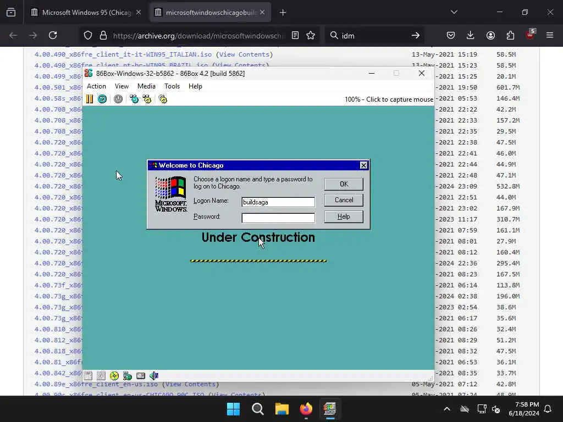Click the archive.org URL address bar
Image resolution: width=563 pixels, height=422 pixels.
pos(199,36)
